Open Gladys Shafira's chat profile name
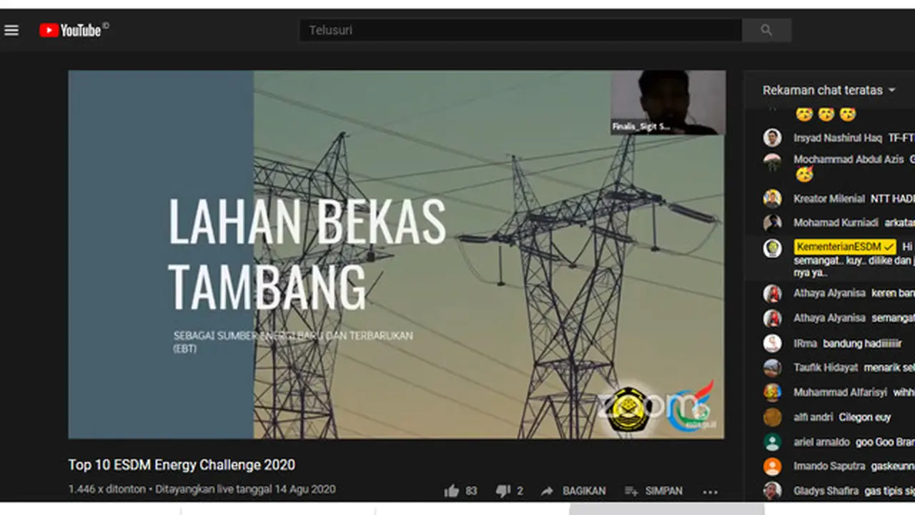The image size is (915, 515). pos(826,491)
